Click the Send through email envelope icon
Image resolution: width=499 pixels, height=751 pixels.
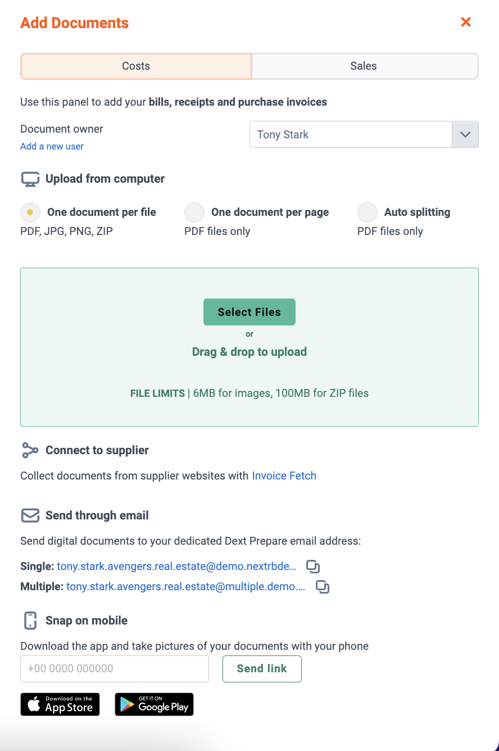(30, 515)
